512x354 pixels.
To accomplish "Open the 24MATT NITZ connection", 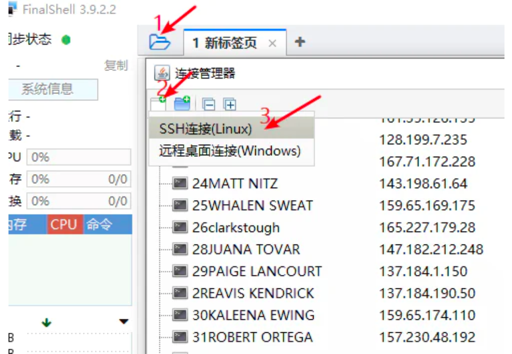I will coord(235,184).
